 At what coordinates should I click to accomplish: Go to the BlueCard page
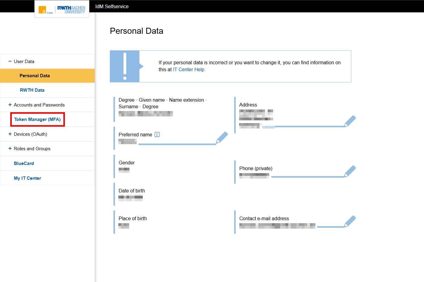[24, 163]
